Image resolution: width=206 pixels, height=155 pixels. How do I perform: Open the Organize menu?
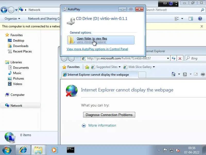click(x=12, y=19)
